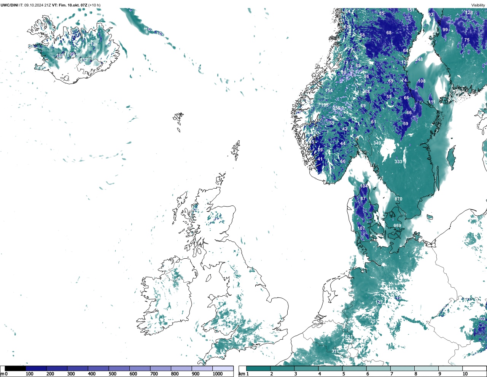487x377 pixels.
Task: Click the '1000' tick label on meters scale
Action: point(218,374)
